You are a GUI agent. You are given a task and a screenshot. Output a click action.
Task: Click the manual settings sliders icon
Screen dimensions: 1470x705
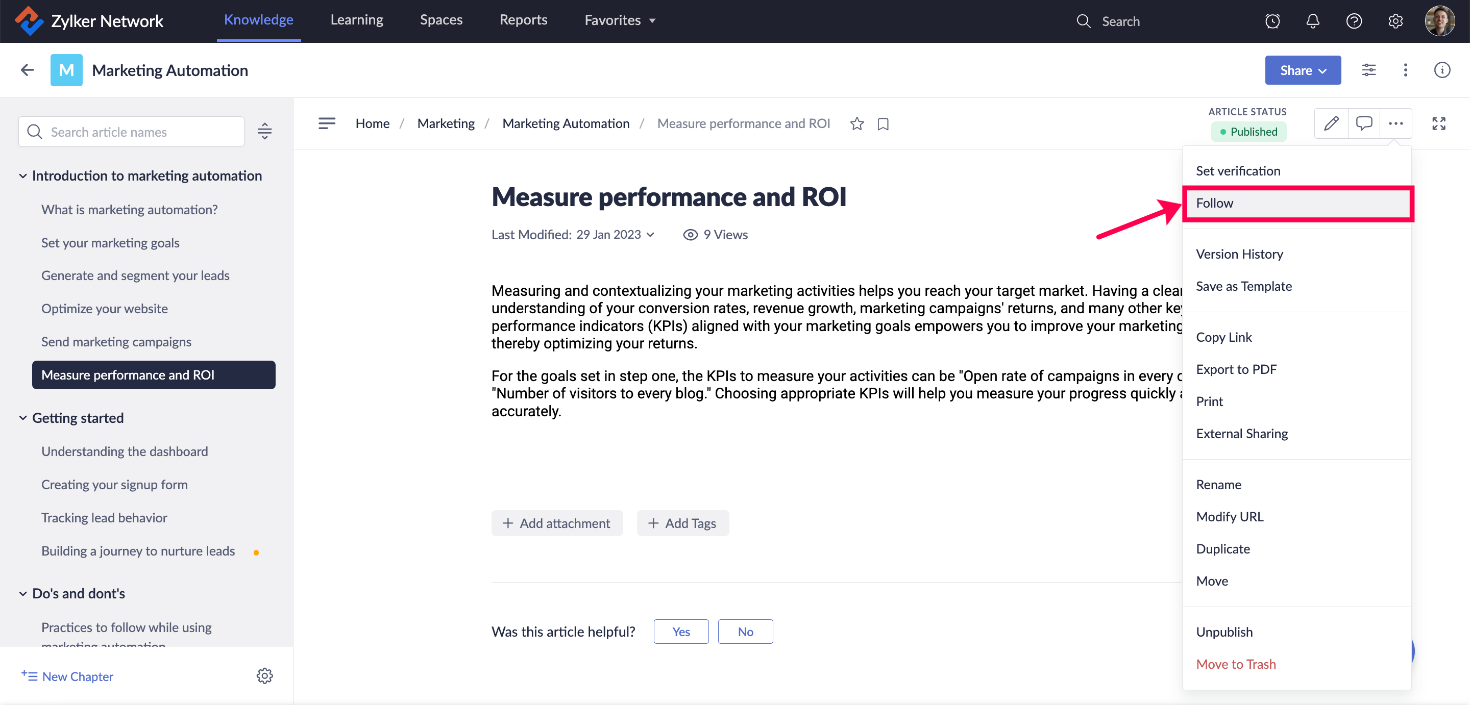(1368, 70)
